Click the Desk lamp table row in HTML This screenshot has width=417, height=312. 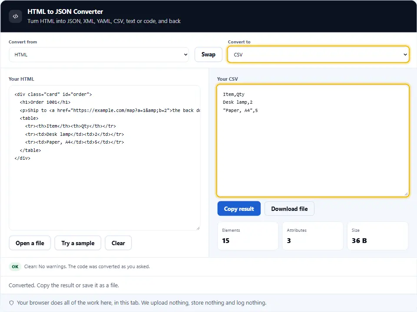[74, 134]
